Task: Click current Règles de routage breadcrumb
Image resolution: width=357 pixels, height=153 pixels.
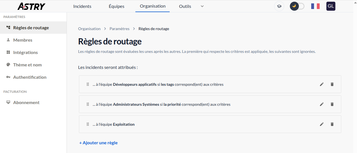Action: [154, 29]
